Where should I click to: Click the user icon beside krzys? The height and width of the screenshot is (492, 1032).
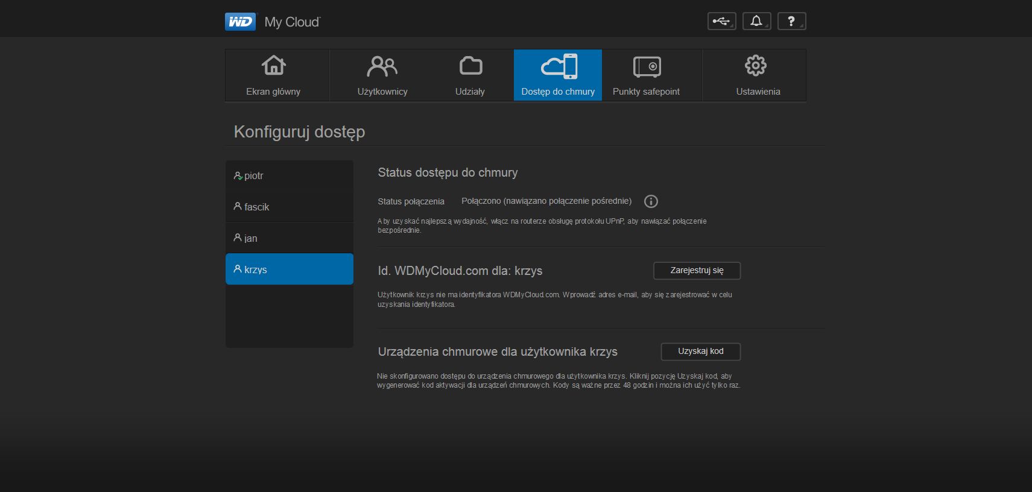pyautogui.click(x=238, y=269)
